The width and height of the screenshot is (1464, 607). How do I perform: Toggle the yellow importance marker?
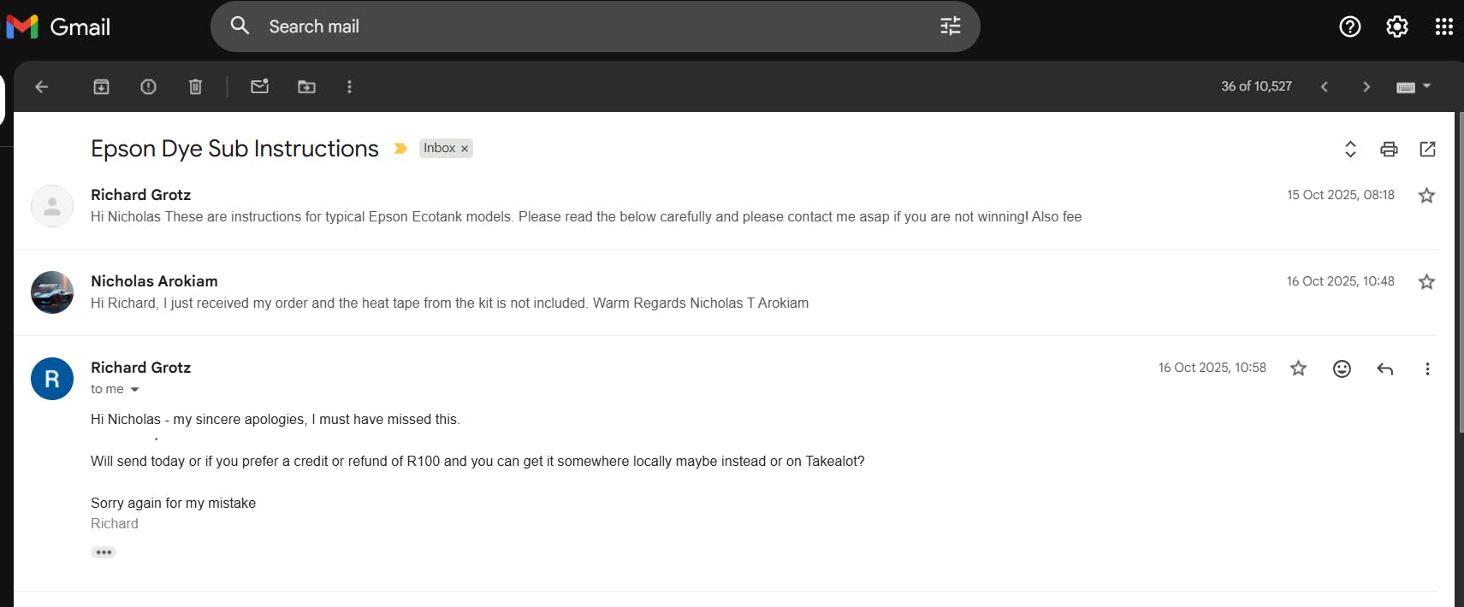point(400,149)
